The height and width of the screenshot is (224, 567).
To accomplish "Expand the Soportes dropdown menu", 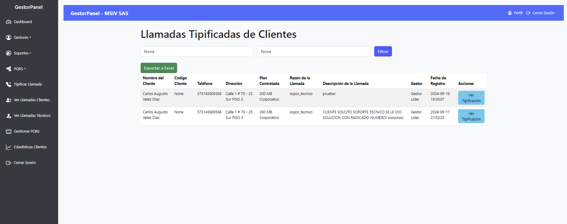I will (23, 53).
